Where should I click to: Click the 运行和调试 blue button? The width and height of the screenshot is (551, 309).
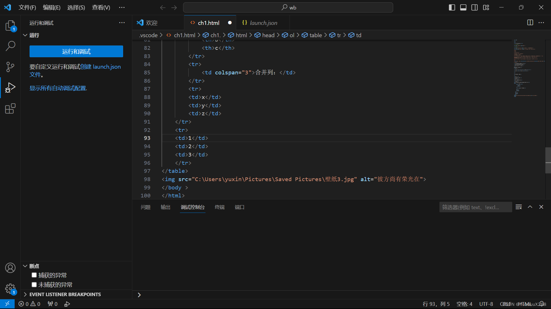coord(76,51)
